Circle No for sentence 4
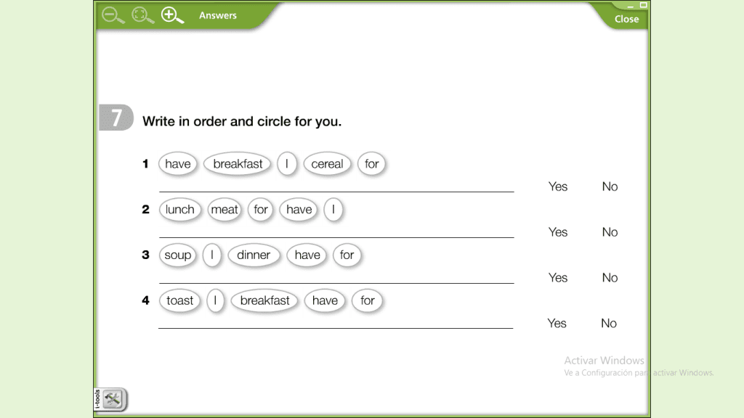Image resolution: width=744 pixels, height=418 pixels. point(609,324)
